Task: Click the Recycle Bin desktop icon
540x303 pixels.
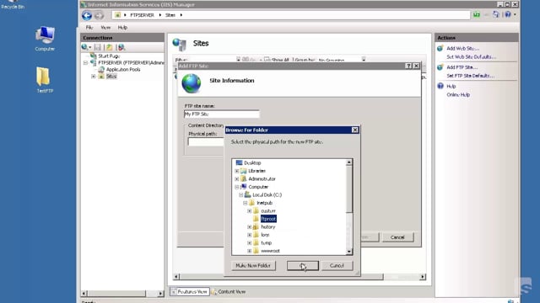Action: point(13,4)
